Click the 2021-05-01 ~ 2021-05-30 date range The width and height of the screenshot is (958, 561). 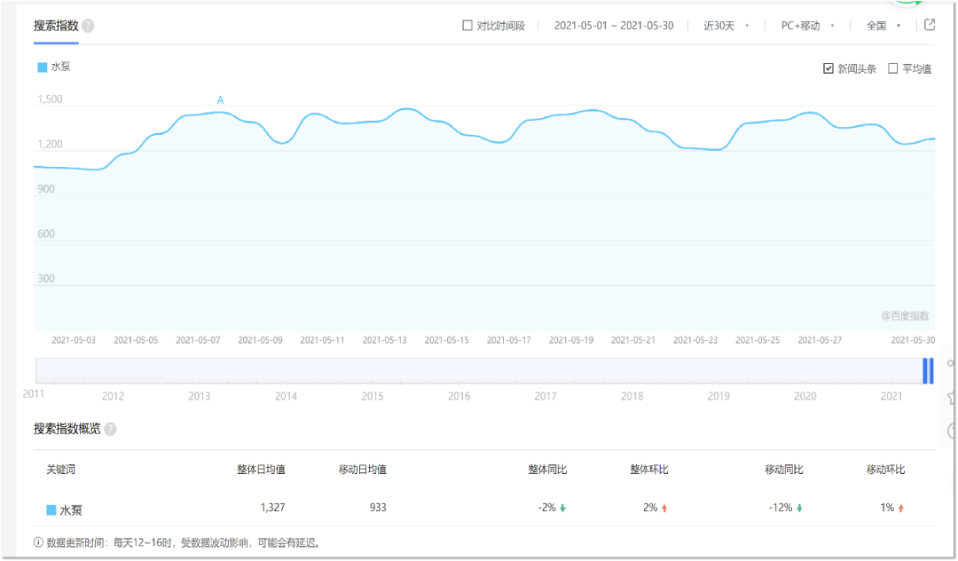pos(614,26)
